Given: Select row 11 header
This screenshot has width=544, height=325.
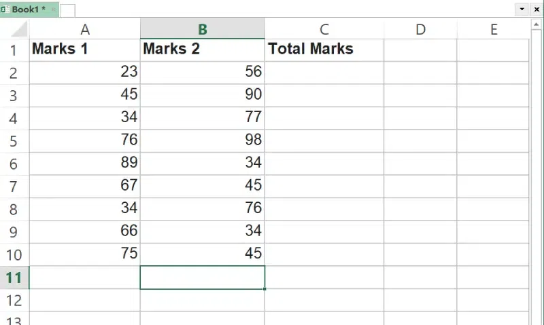Looking at the screenshot, I should pyautogui.click(x=14, y=278).
